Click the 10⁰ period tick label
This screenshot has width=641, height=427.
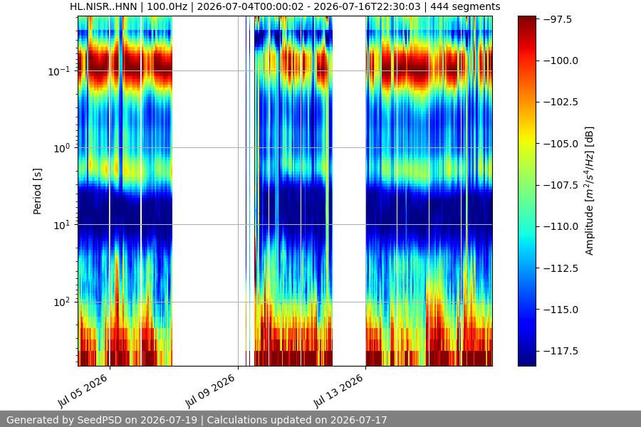tap(62, 148)
